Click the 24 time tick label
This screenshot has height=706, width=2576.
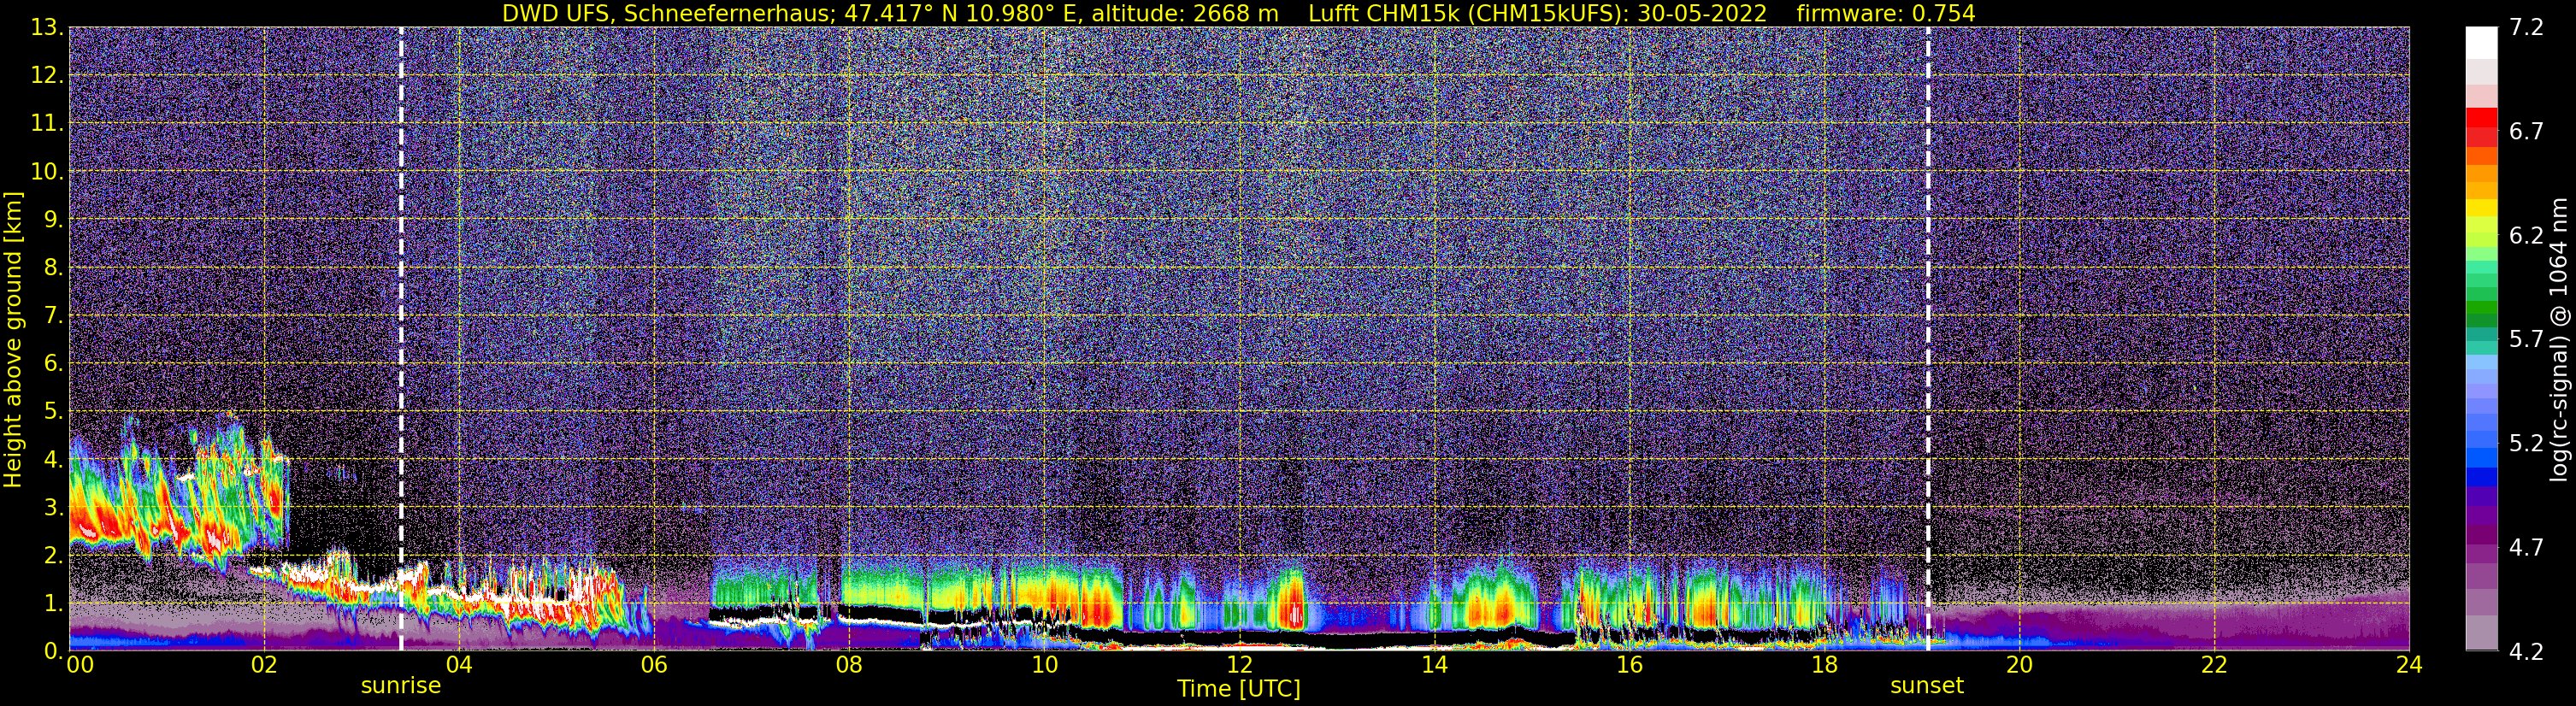(x=2409, y=665)
